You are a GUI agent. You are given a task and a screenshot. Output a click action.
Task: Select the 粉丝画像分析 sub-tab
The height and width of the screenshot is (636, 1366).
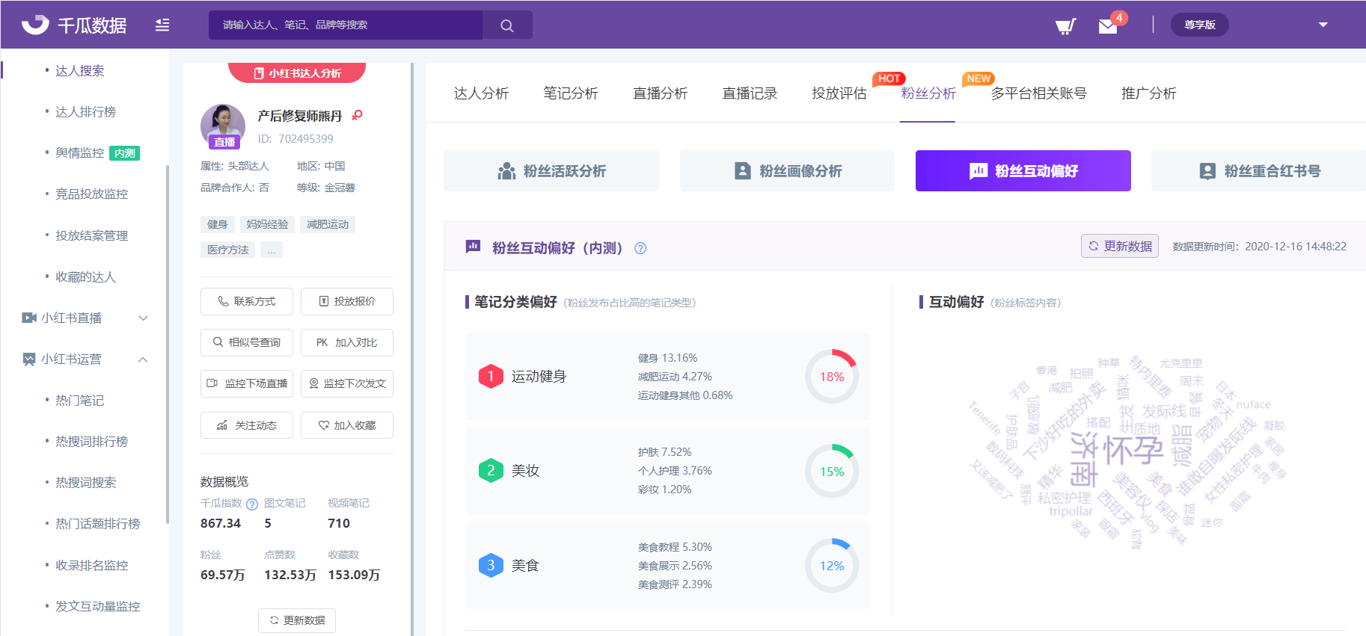coord(787,171)
